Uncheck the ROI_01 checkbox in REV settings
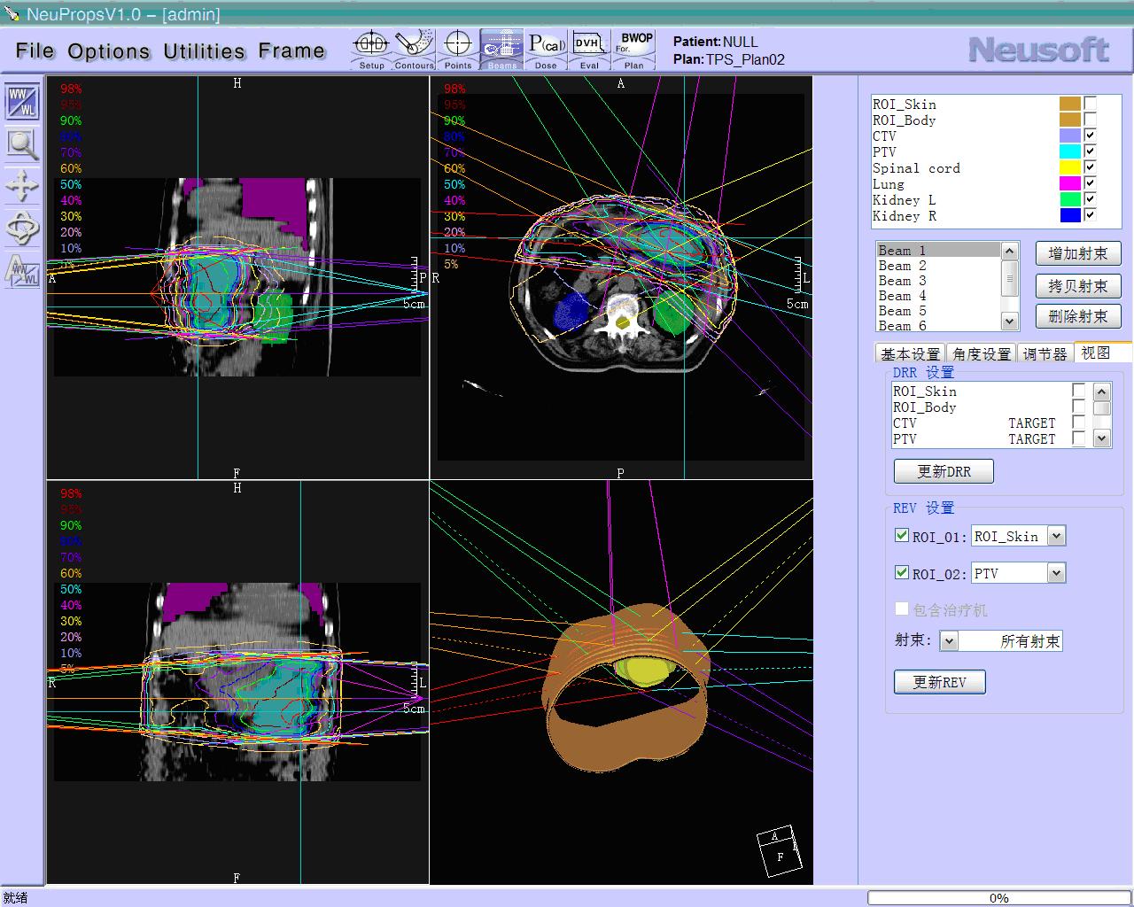The height and width of the screenshot is (907, 1134). (902, 535)
